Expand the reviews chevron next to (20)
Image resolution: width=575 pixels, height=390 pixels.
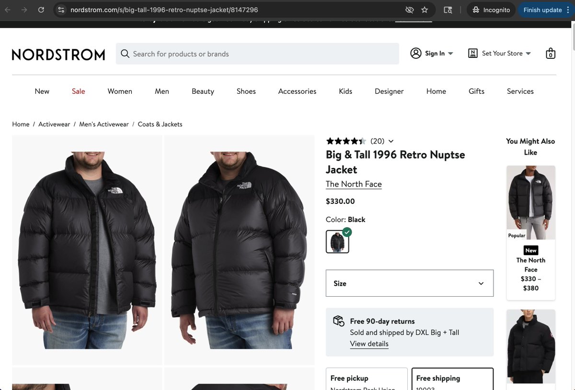pyautogui.click(x=391, y=141)
